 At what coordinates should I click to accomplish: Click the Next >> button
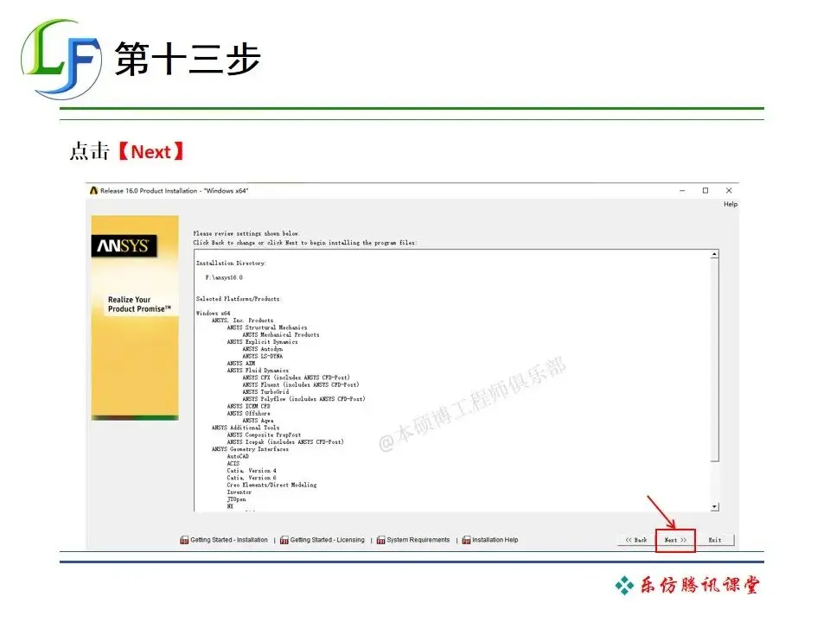675,540
